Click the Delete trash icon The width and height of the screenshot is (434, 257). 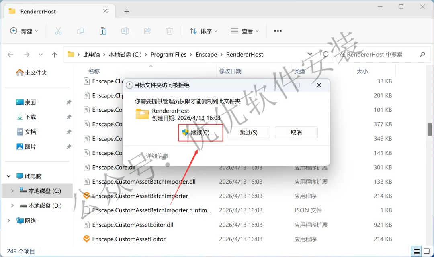coord(170,31)
